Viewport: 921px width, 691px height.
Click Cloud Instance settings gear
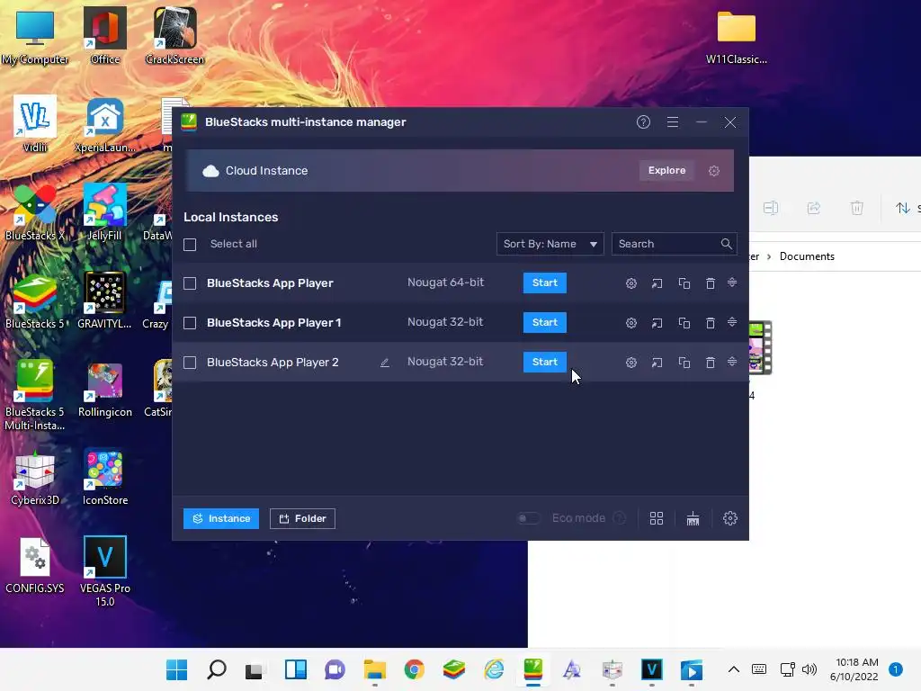tap(713, 171)
